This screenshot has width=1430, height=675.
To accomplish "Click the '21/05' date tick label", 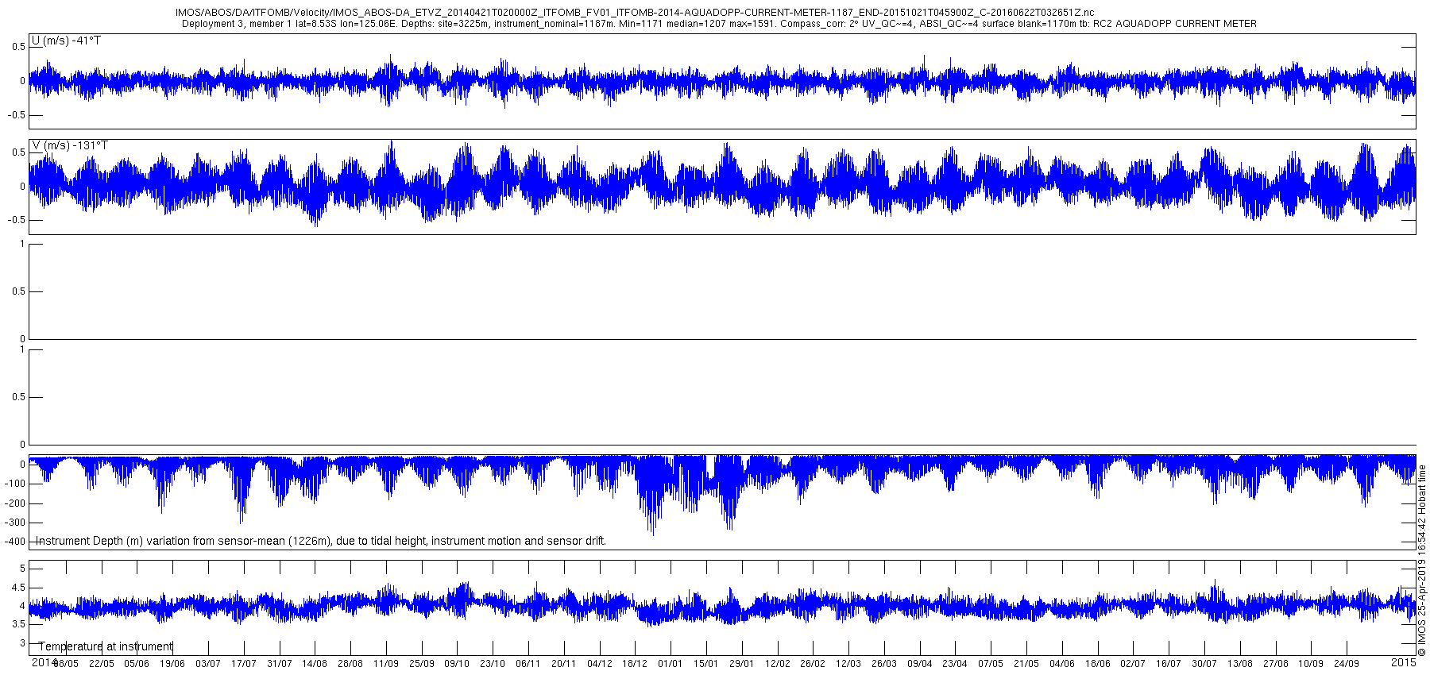I will 1026,664.
